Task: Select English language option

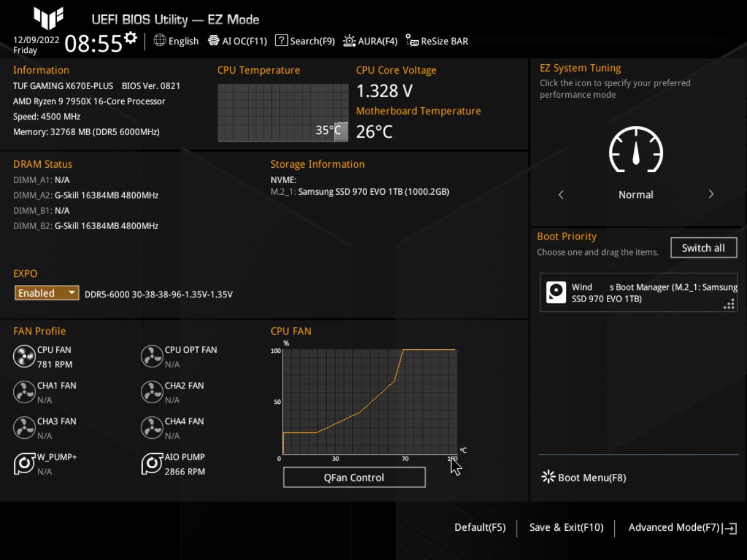Action: pyautogui.click(x=183, y=41)
